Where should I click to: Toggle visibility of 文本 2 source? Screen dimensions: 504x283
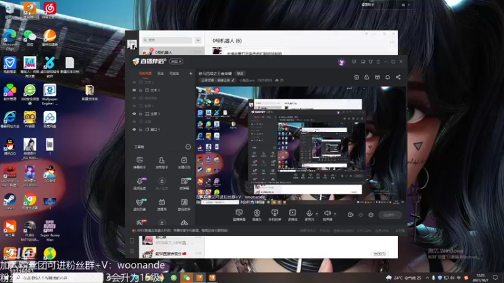click(x=134, y=82)
